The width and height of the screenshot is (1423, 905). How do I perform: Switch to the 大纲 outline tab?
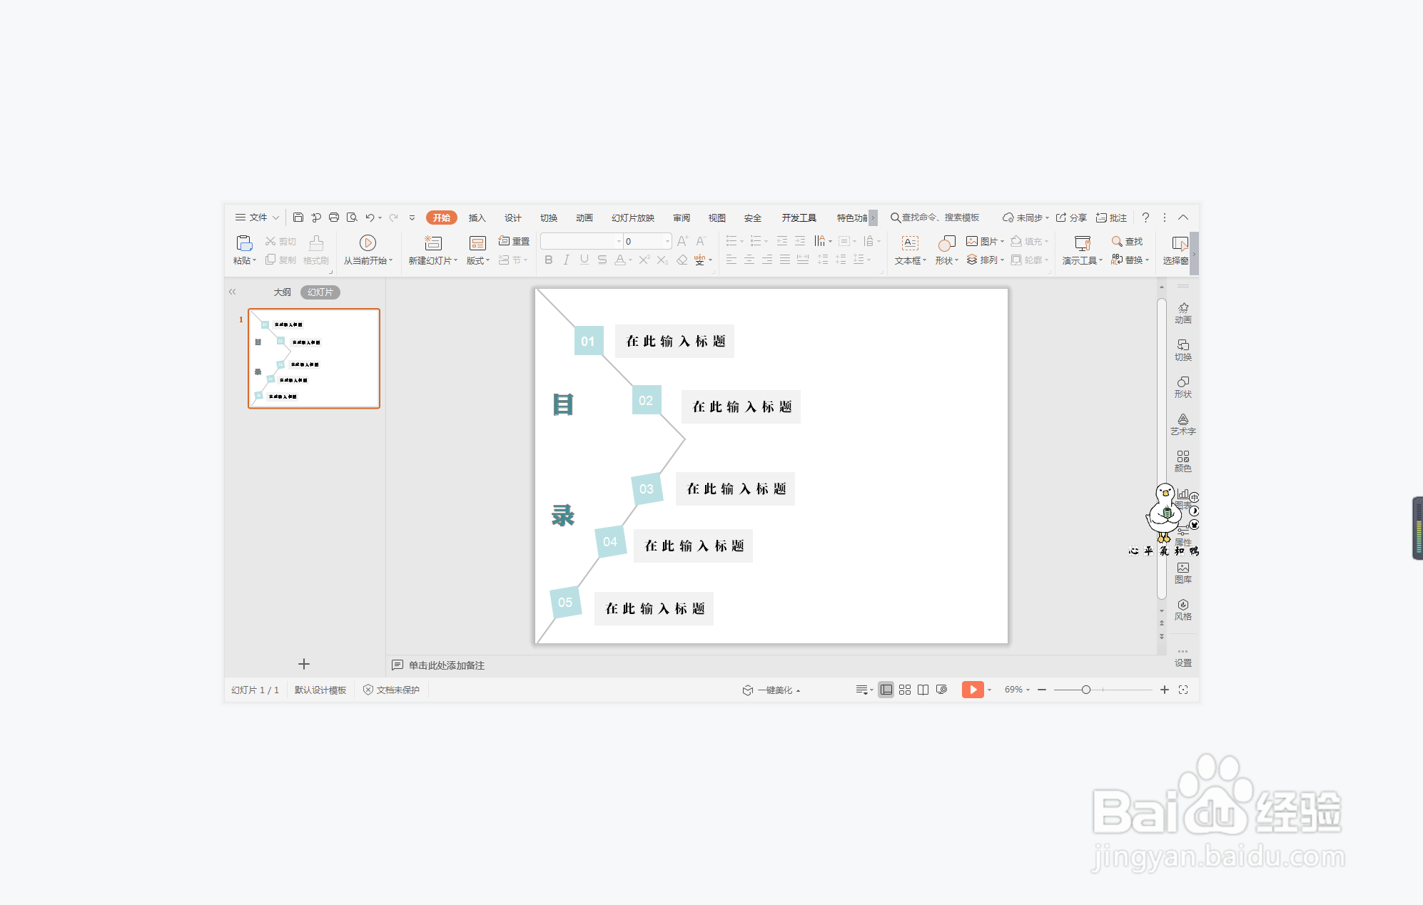pyautogui.click(x=282, y=292)
